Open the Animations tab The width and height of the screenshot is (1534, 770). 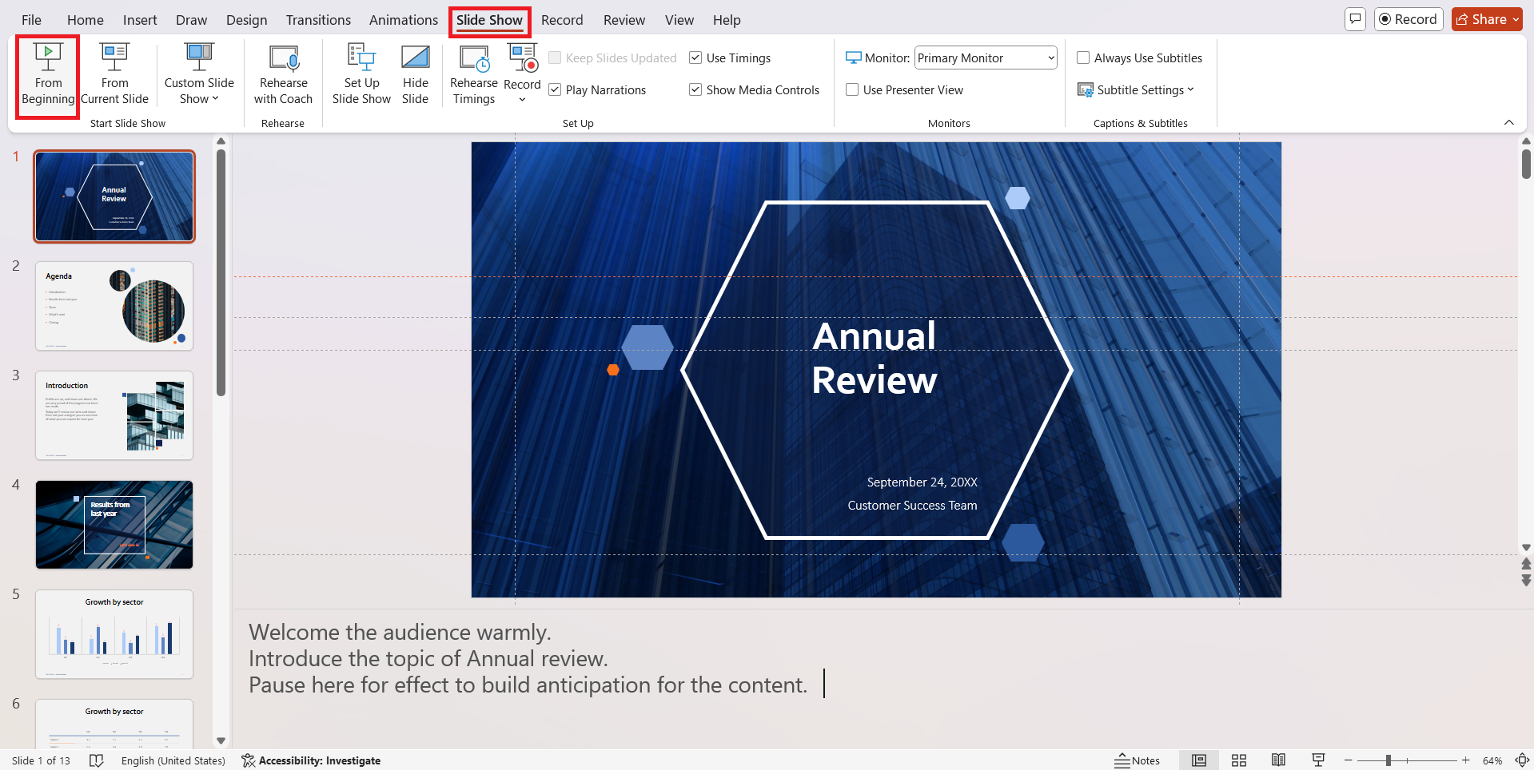coord(404,20)
